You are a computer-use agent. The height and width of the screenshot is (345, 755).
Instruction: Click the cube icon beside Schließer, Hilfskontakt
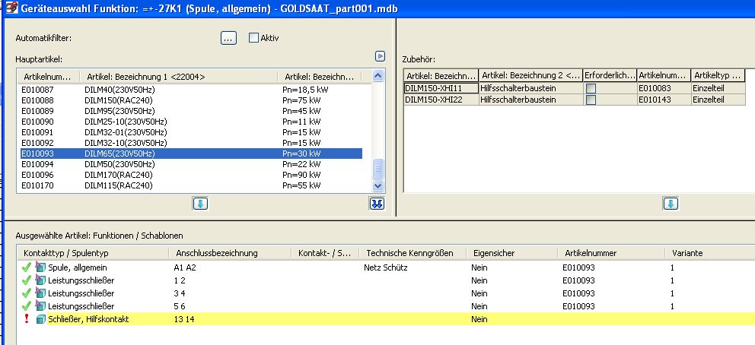click(41, 319)
